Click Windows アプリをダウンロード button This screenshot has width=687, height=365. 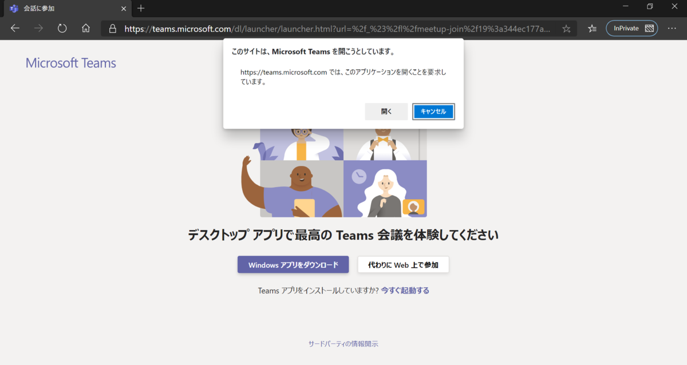[x=293, y=265]
